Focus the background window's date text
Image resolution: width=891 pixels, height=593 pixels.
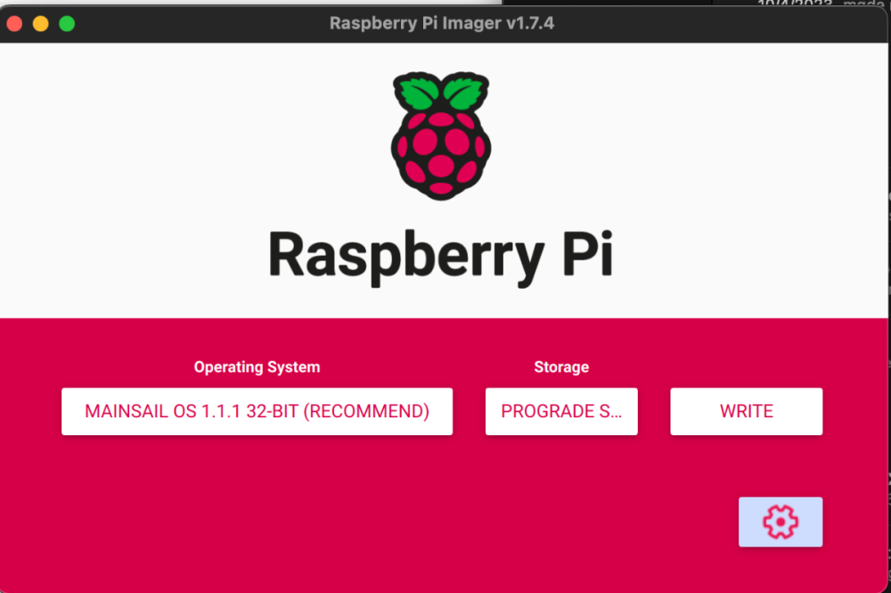pyautogui.click(x=795, y=3)
